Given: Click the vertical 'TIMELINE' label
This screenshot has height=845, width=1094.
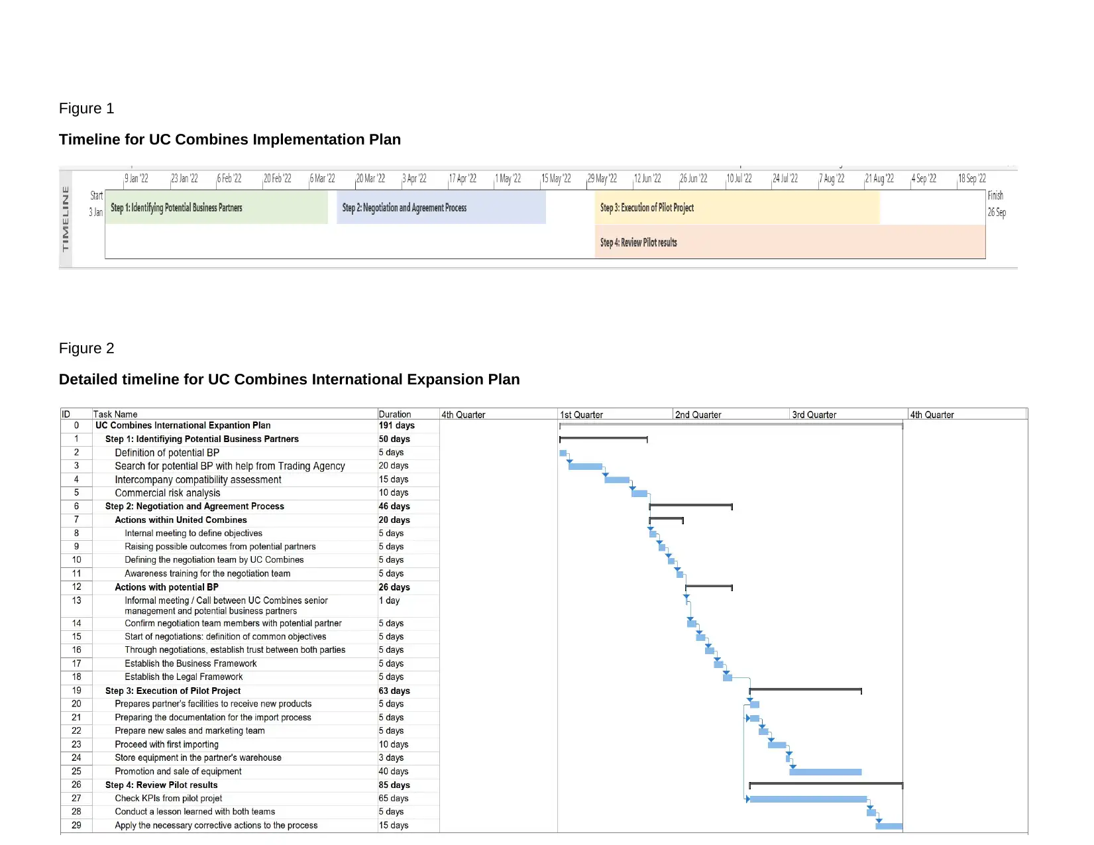Looking at the screenshot, I should coord(65,219).
